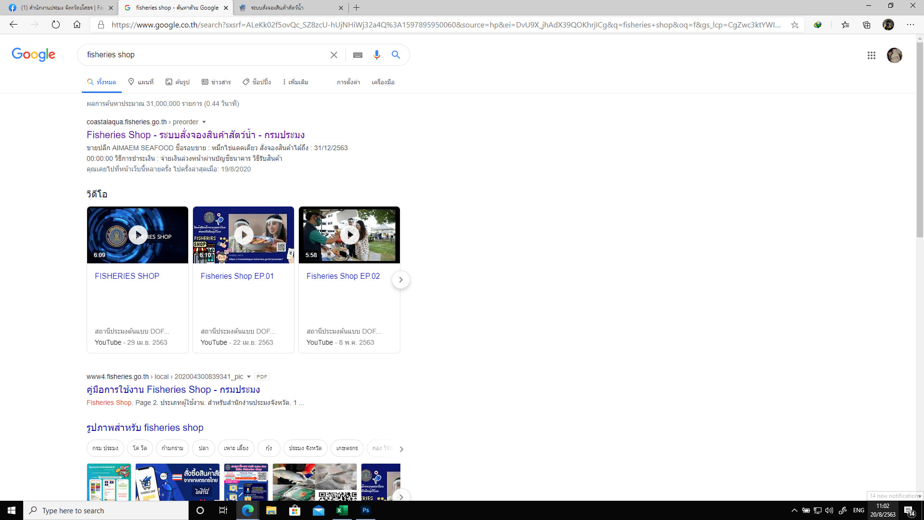This screenshot has height=520, width=924.
Task: Expand coastalaqua result options arrow
Action: pos(204,122)
